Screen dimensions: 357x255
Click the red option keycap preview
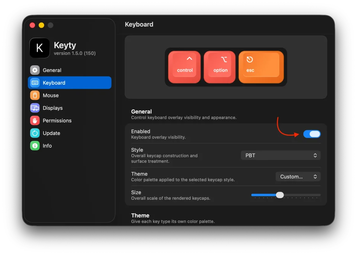220,67
